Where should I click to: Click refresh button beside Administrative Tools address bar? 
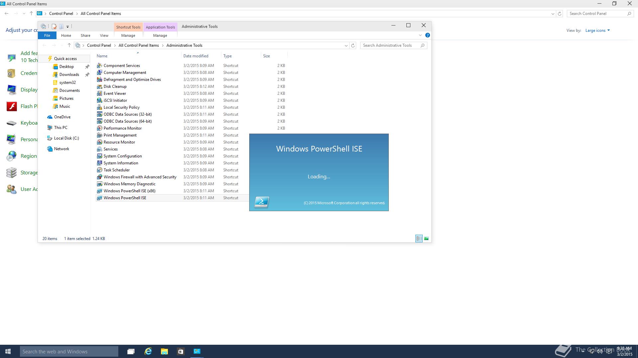[353, 45]
